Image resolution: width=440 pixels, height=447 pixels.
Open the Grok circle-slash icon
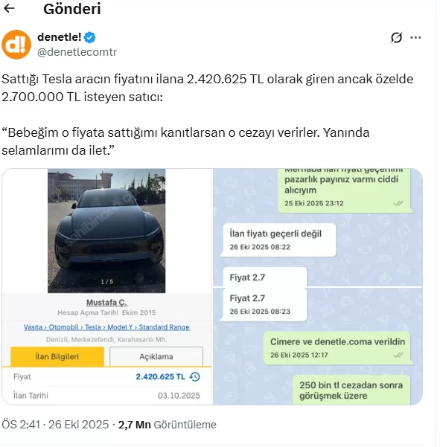(396, 37)
